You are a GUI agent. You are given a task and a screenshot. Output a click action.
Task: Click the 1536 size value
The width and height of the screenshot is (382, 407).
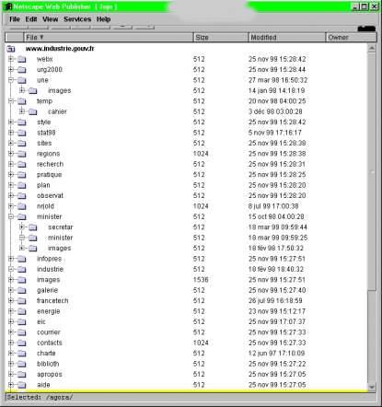click(x=201, y=280)
